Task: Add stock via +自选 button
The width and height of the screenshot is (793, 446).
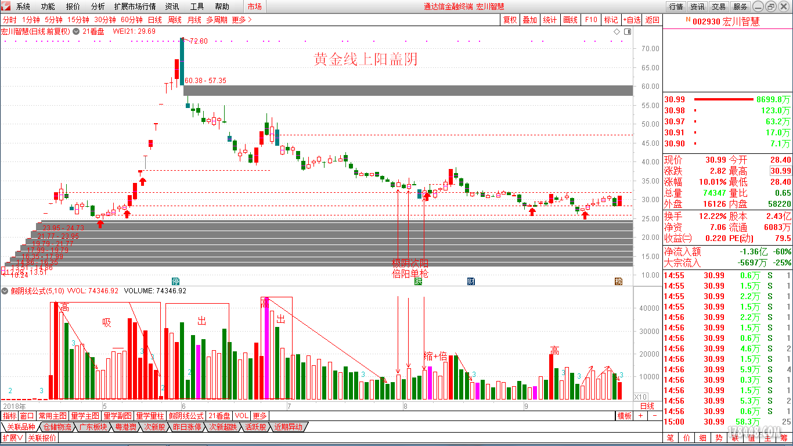Action: 632,20
